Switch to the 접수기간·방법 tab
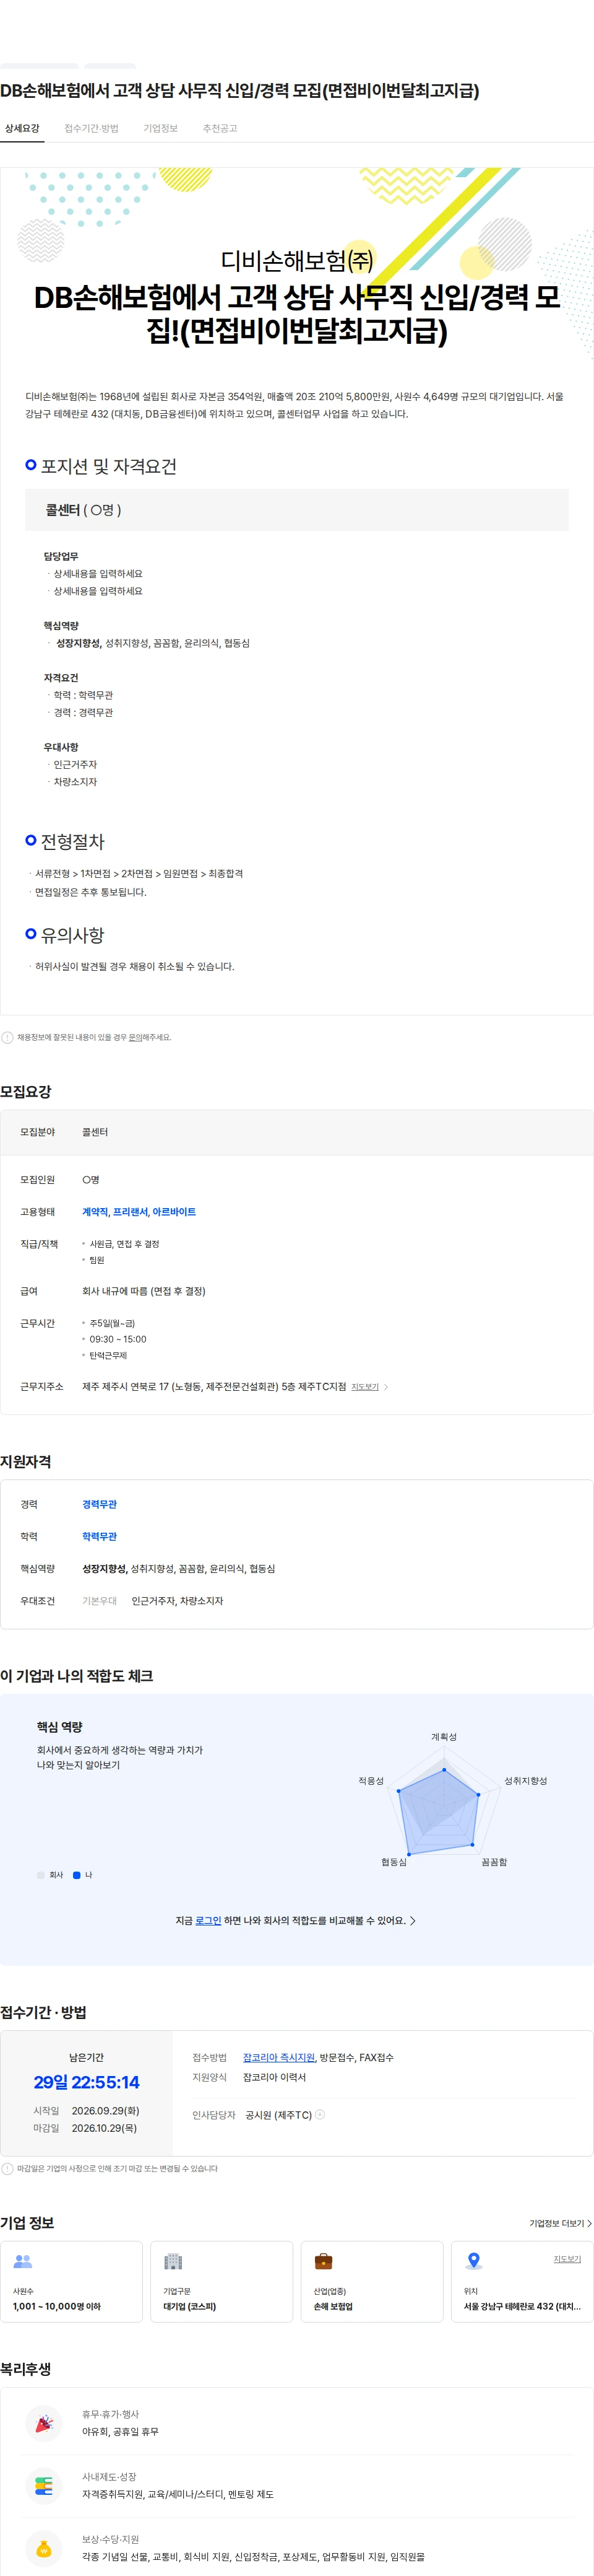Image resolution: width=594 pixels, height=2576 pixels. click(92, 129)
